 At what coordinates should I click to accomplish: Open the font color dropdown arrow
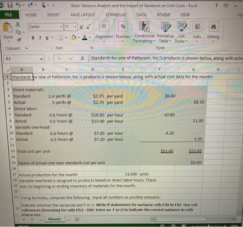coord(90,37)
